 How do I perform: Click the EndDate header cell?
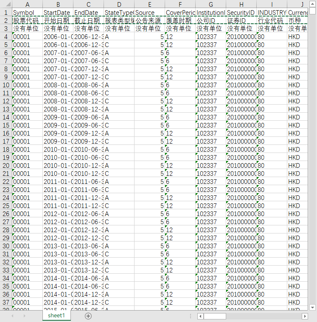[x=88, y=13]
